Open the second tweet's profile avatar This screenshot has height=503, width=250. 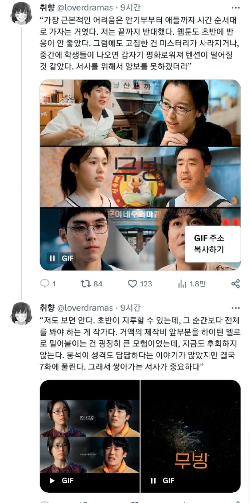21,314
